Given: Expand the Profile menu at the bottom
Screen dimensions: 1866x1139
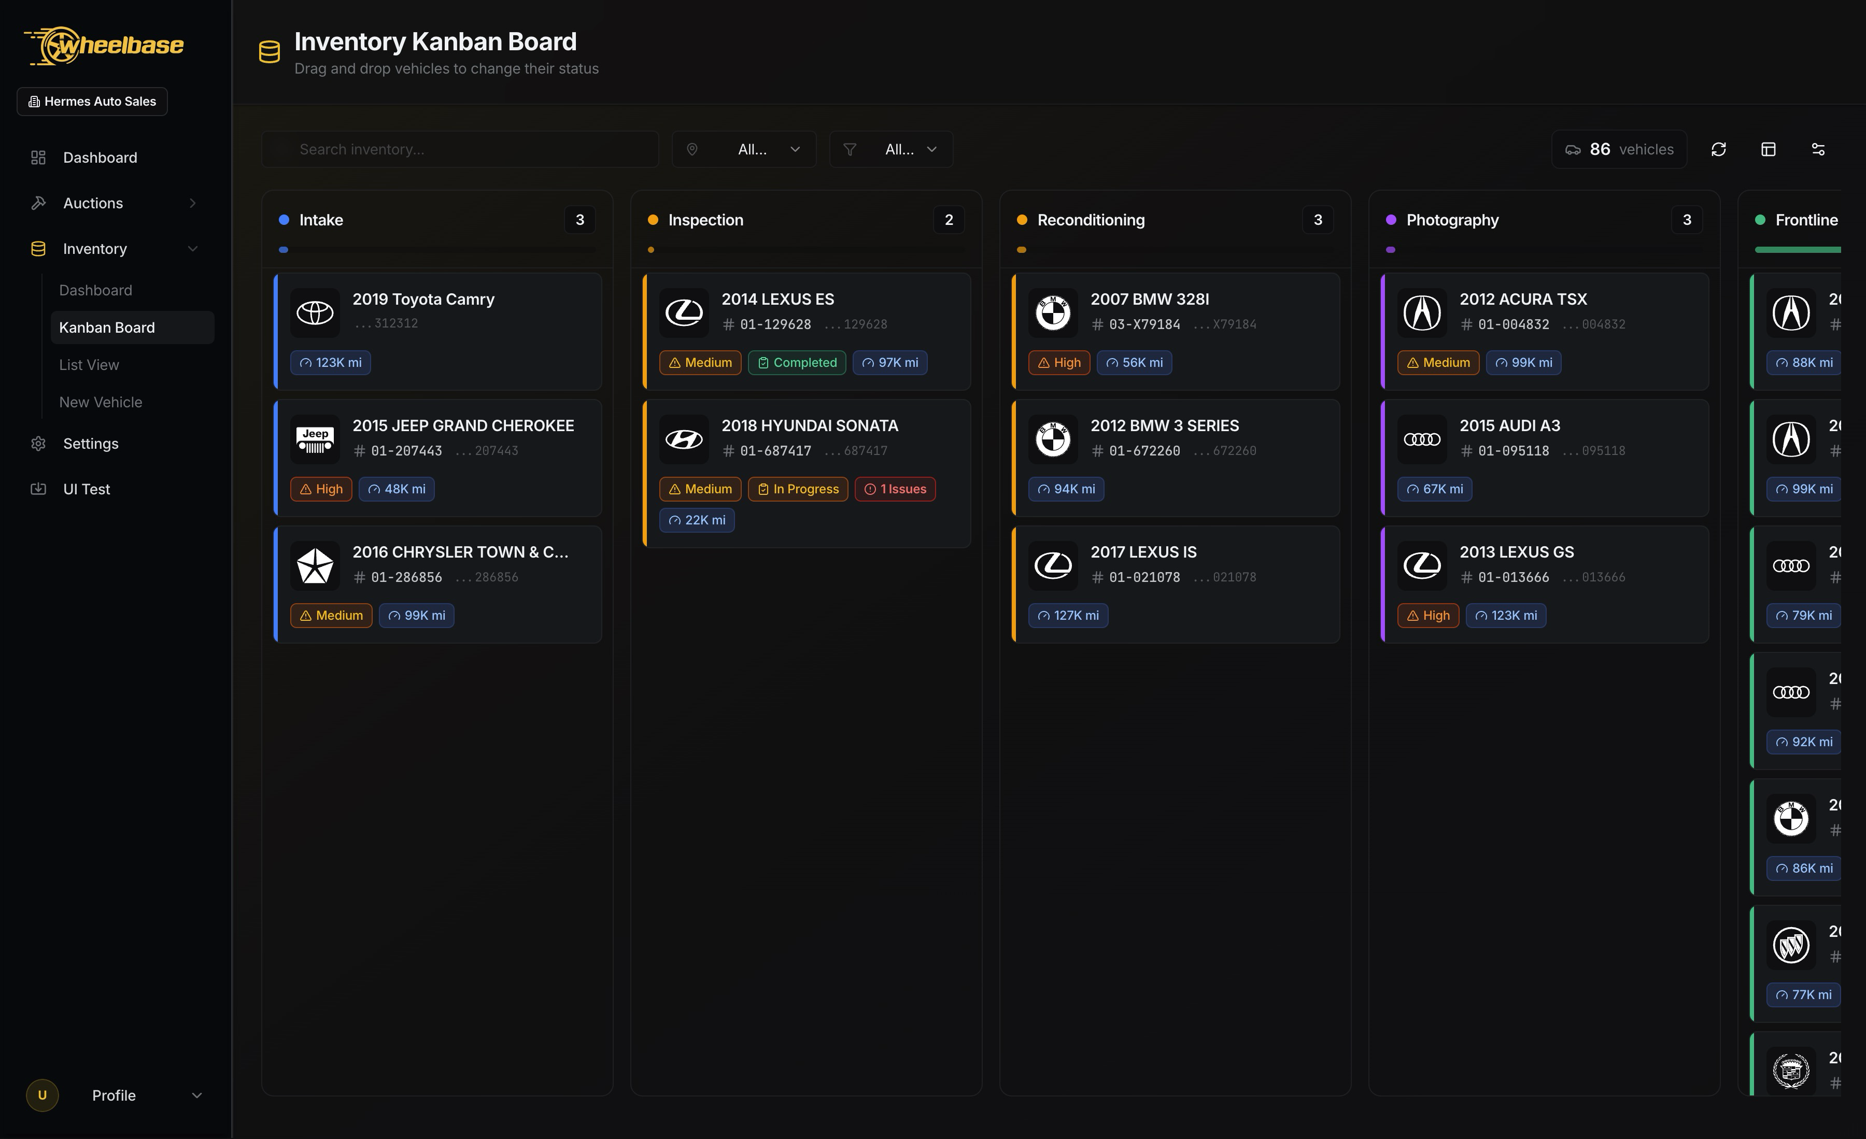Looking at the screenshot, I should [x=114, y=1095].
